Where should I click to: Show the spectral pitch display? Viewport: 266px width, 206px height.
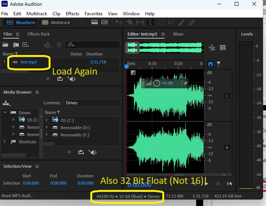point(104,22)
